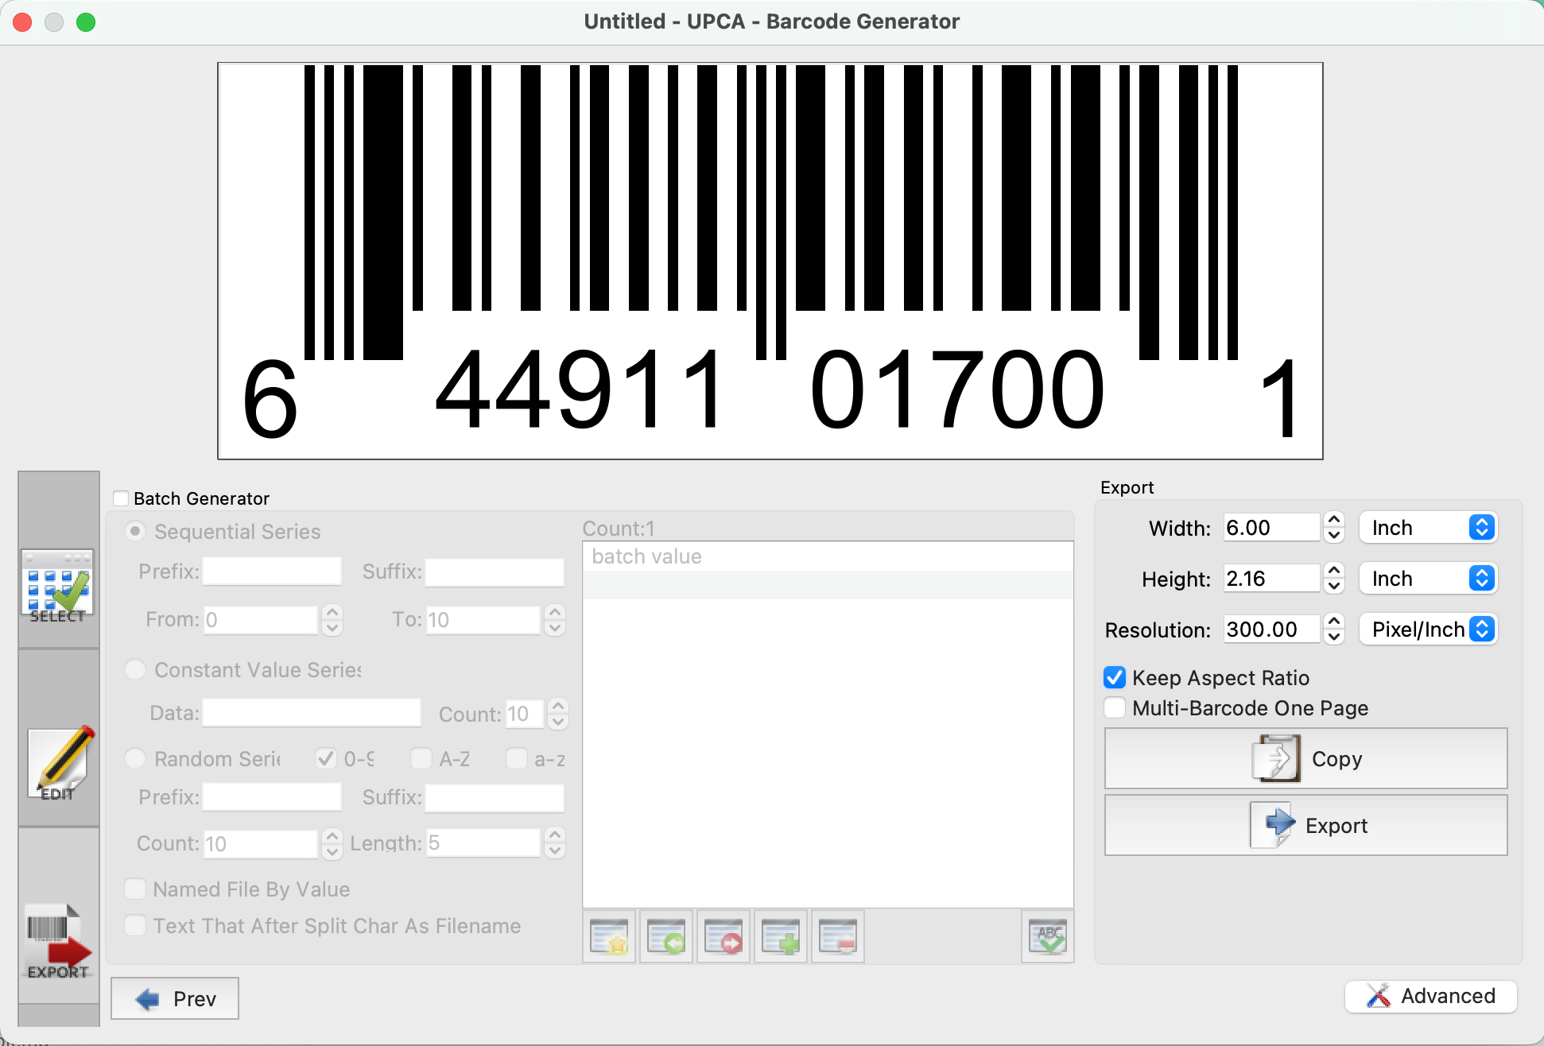
Task: Click the Random Series Length field
Action: [483, 843]
